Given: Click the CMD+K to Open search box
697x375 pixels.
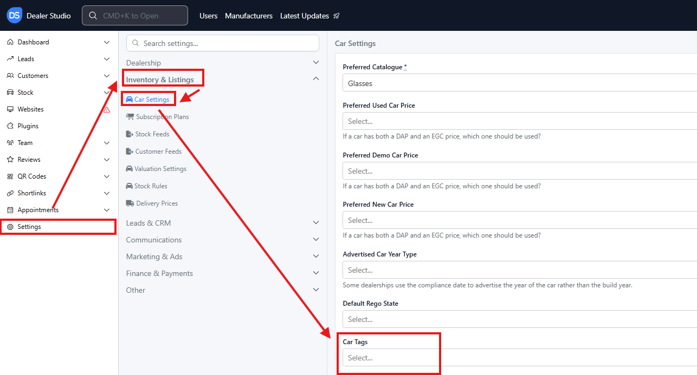Looking at the screenshot, I should [135, 16].
